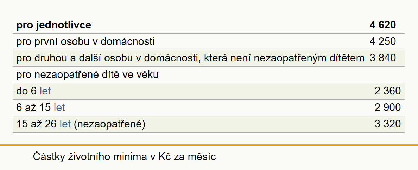Click the "do 6" text before the link

pyautogui.click(x=26, y=91)
